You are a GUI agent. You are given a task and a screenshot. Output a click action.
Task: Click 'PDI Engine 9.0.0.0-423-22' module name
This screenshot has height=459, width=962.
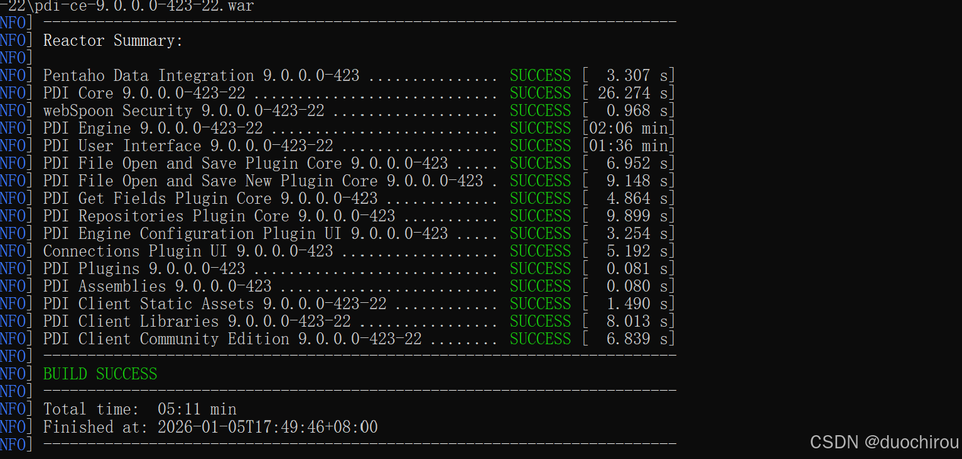click(x=153, y=129)
